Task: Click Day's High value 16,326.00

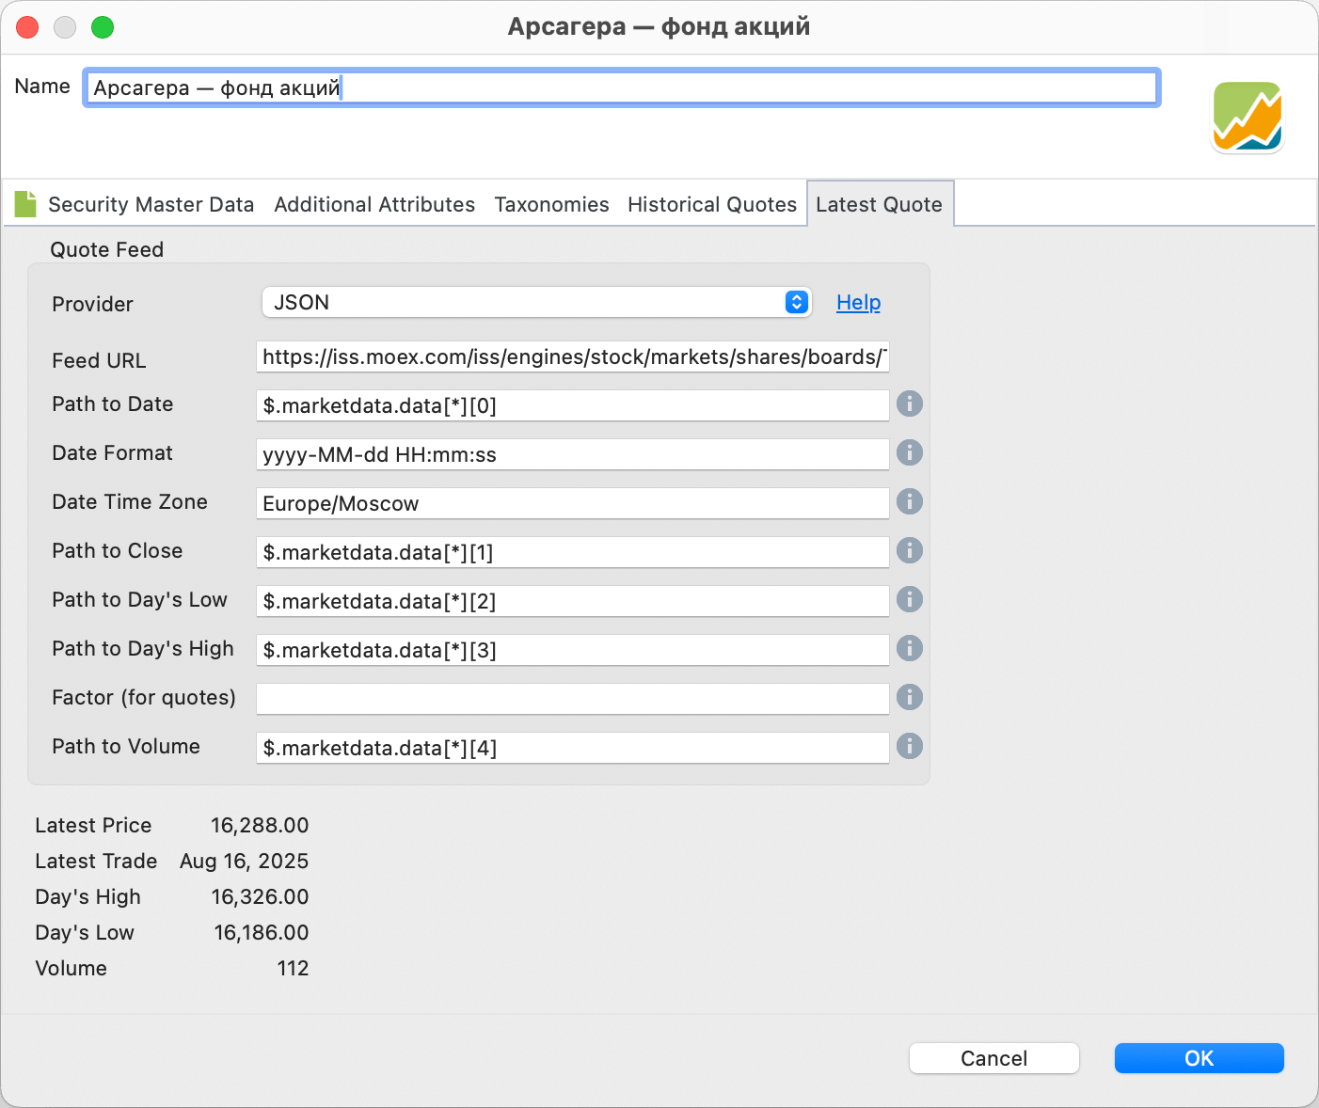Action: [x=260, y=896]
